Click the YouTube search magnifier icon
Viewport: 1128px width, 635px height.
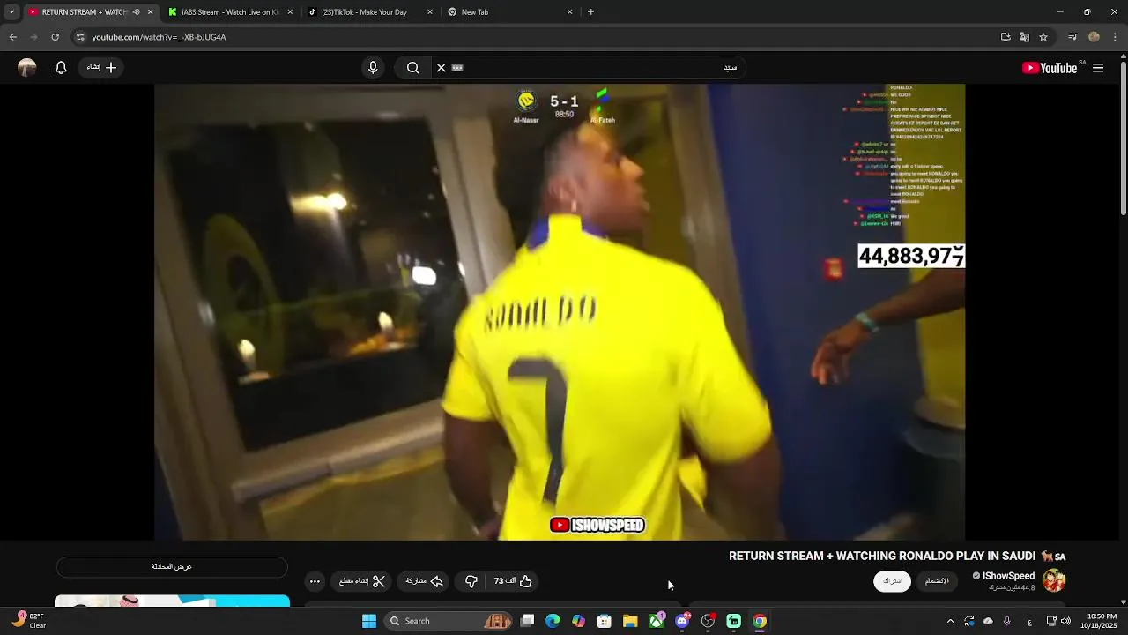pyautogui.click(x=412, y=67)
